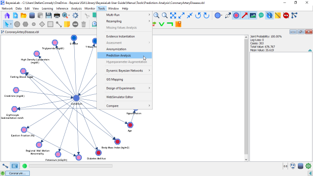
Task: Click the green status circle indicator
Action: coord(24,166)
